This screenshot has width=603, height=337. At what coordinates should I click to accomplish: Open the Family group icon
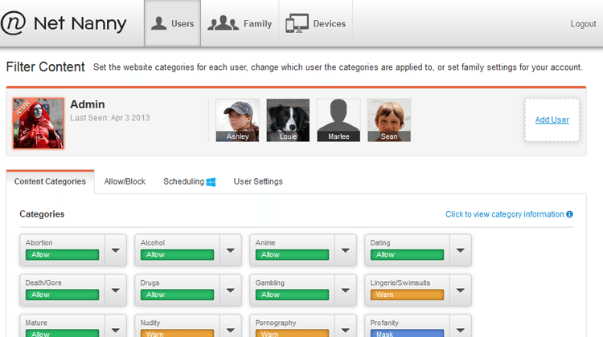tap(223, 23)
